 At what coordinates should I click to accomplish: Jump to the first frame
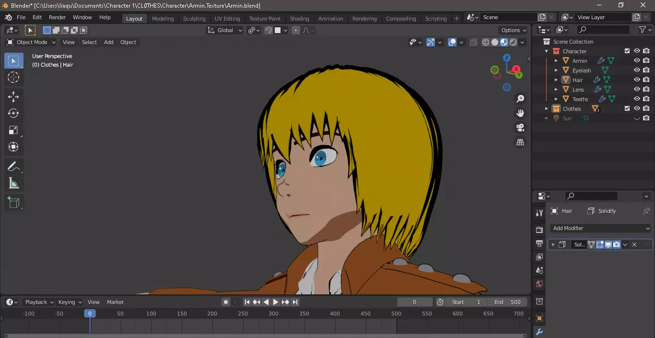(x=247, y=302)
